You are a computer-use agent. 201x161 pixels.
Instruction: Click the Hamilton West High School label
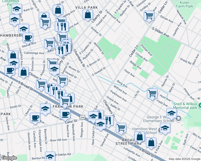(x=145, y=131)
